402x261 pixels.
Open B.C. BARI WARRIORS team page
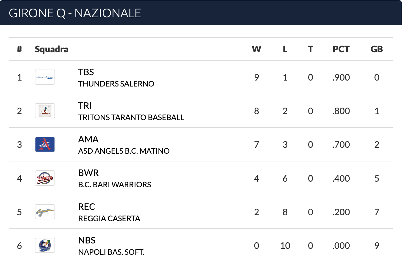[x=115, y=185]
